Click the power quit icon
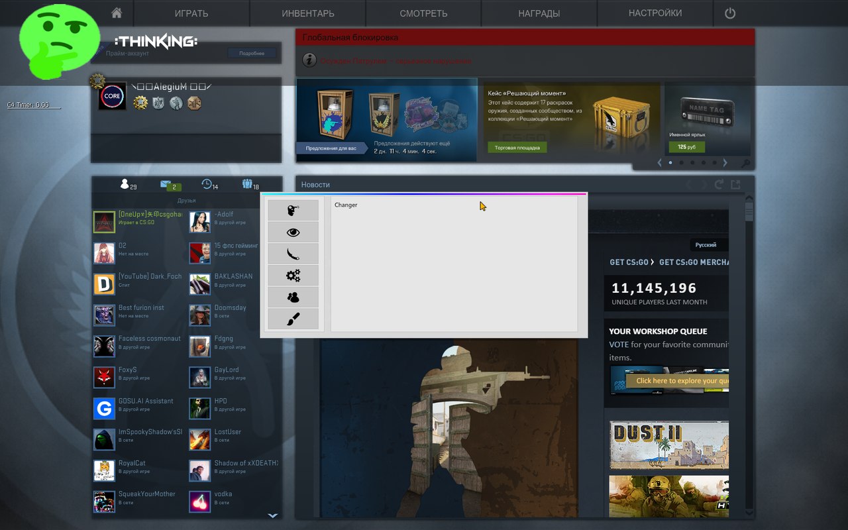 (730, 13)
